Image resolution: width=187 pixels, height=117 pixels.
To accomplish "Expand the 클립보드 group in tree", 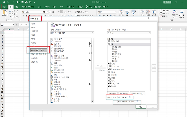I will 113,47.
